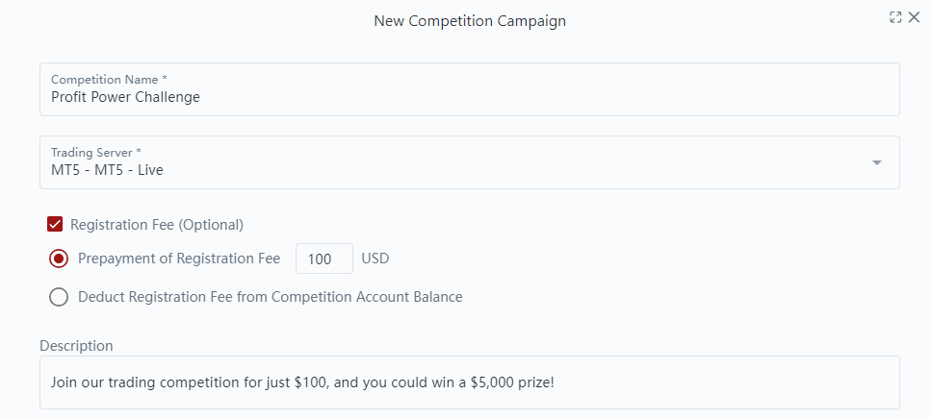Click the Registration Fee (Optional) label
This screenshot has width=931, height=419.
(x=157, y=225)
